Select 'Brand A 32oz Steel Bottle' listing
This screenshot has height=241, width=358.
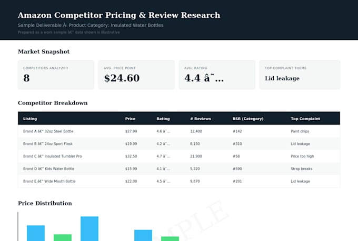point(48,131)
